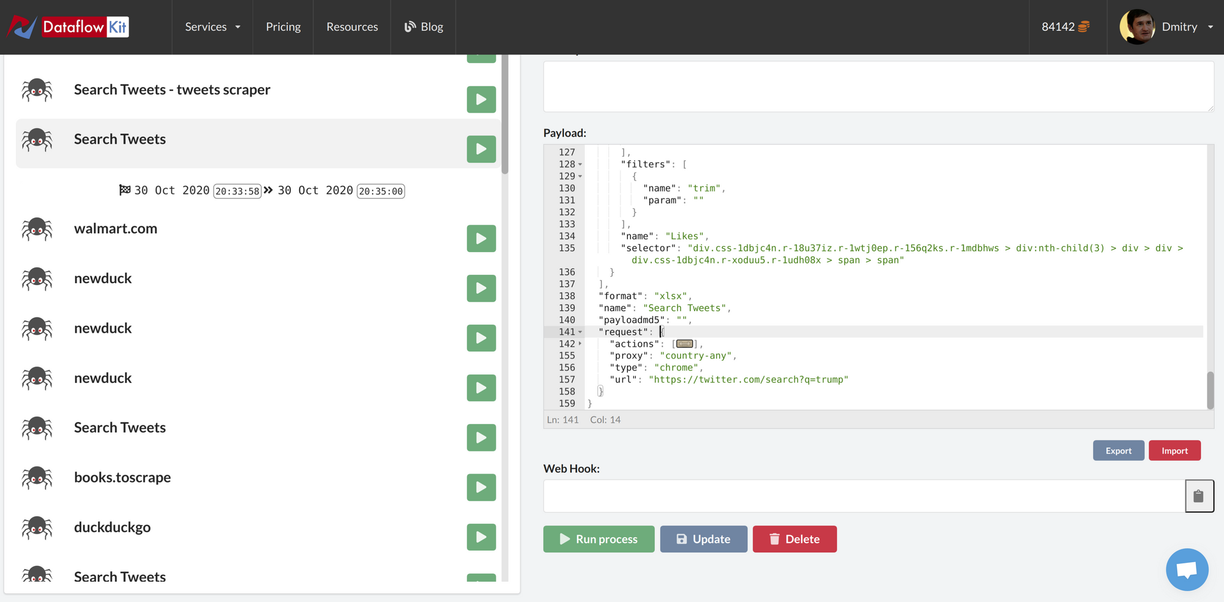The height and width of the screenshot is (602, 1224).
Task: Collapse the "filters" fold arrow at line 128
Action: pyautogui.click(x=580, y=165)
